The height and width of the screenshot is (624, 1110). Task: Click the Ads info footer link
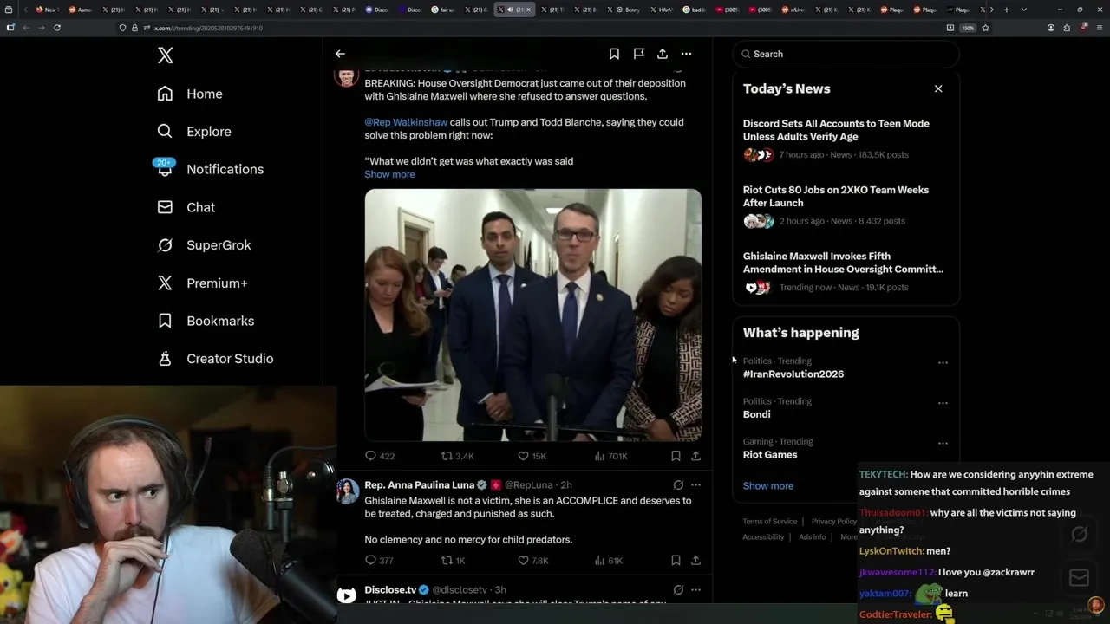point(812,537)
